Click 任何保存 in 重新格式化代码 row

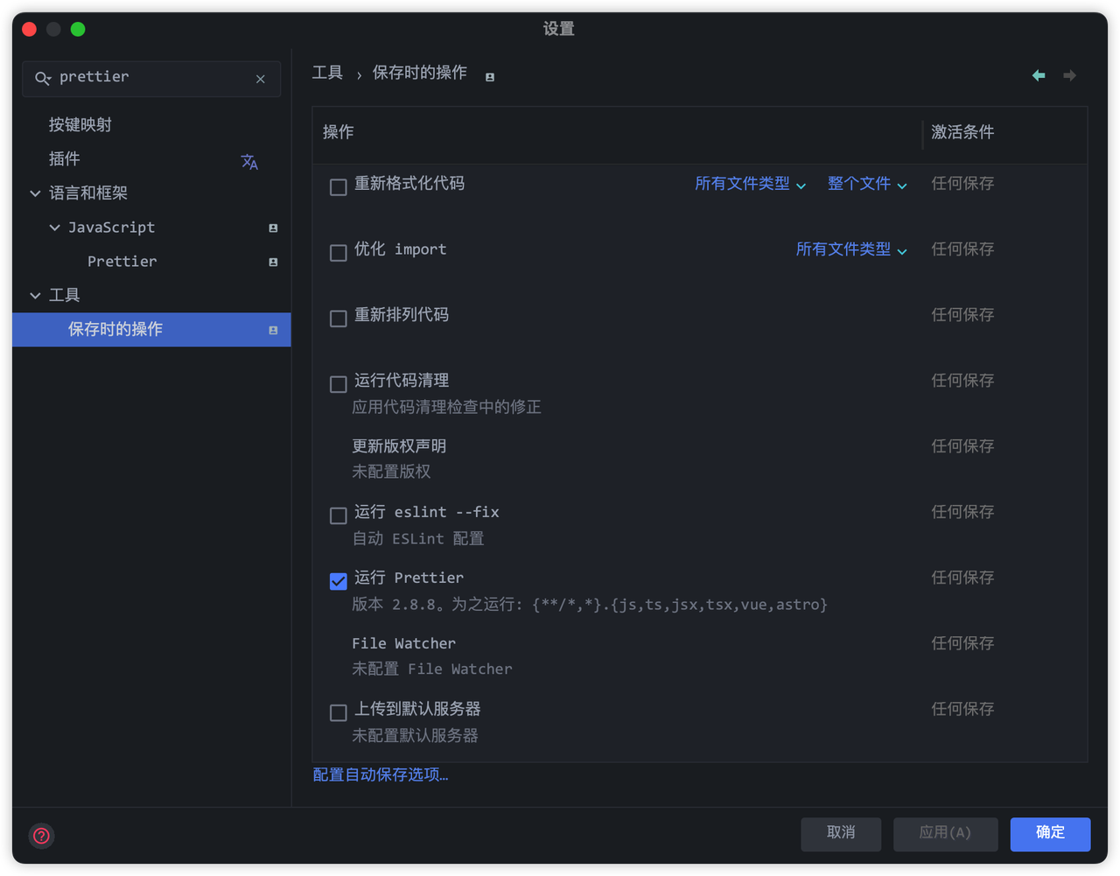[962, 184]
